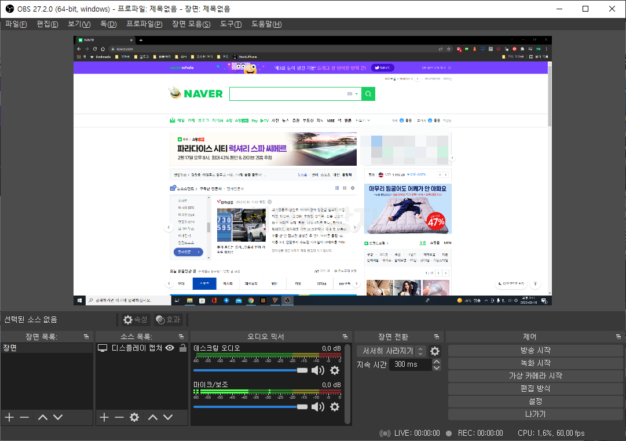Open the 파일(F) menu
626x441 pixels.
pyautogui.click(x=16, y=24)
